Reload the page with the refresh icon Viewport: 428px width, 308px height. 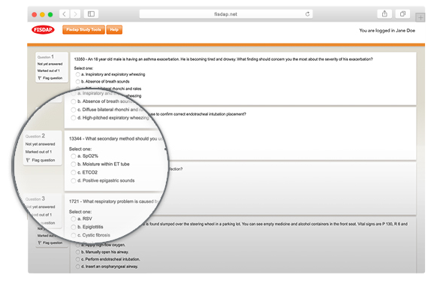307,14
